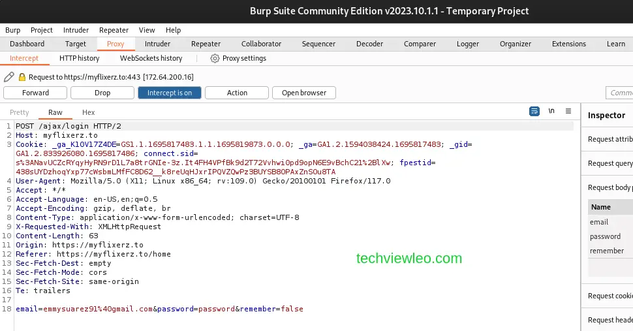This screenshot has width=633, height=331.
Task: Click the pencil edit icon beside the request target
Action: click(8, 77)
